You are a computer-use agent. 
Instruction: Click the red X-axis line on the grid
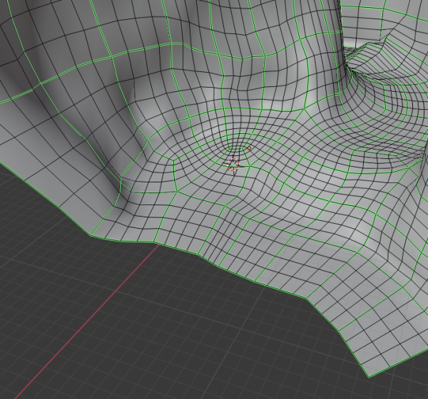tap(86, 321)
